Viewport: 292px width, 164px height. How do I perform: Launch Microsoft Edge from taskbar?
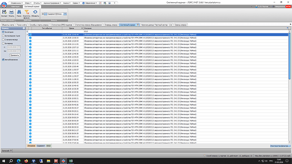click(x=19, y=161)
